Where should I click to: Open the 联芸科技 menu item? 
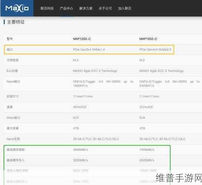pos(47,9)
